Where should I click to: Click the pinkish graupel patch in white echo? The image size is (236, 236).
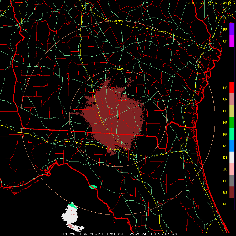71,226
